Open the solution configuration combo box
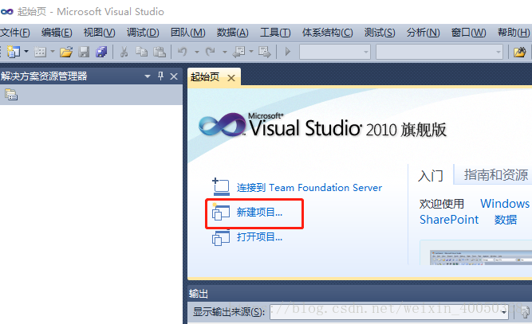 pos(334,52)
